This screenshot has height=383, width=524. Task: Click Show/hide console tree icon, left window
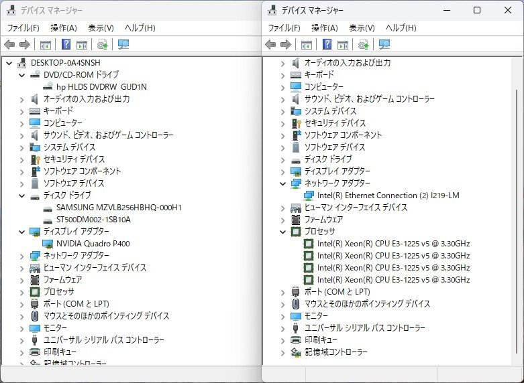[45, 44]
